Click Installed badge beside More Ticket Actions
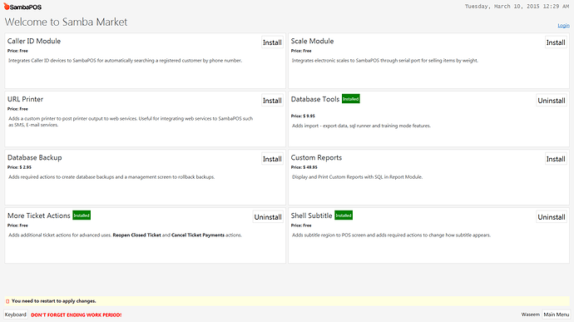 coord(82,215)
